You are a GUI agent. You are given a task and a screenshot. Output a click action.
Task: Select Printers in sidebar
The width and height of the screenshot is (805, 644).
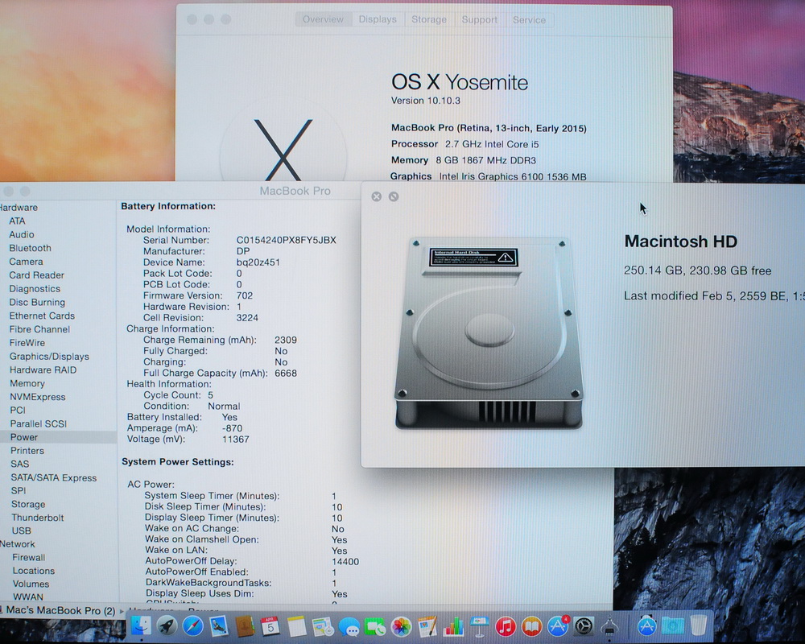(x=27, y=450)
